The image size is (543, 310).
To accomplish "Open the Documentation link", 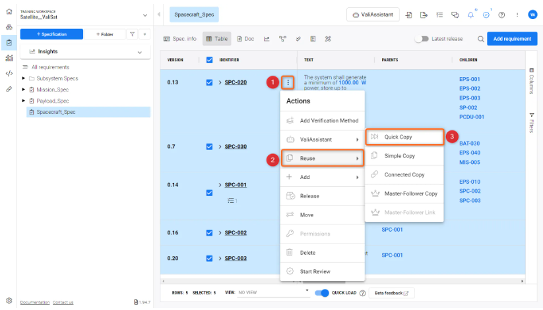I will coord(34,302).
